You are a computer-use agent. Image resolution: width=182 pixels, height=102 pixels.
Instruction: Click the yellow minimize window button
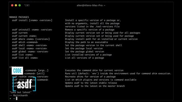tap(16, 5)
